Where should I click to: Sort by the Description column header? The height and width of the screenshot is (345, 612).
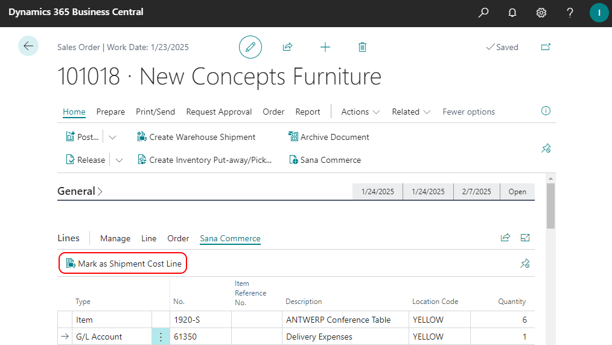[304, 302]
